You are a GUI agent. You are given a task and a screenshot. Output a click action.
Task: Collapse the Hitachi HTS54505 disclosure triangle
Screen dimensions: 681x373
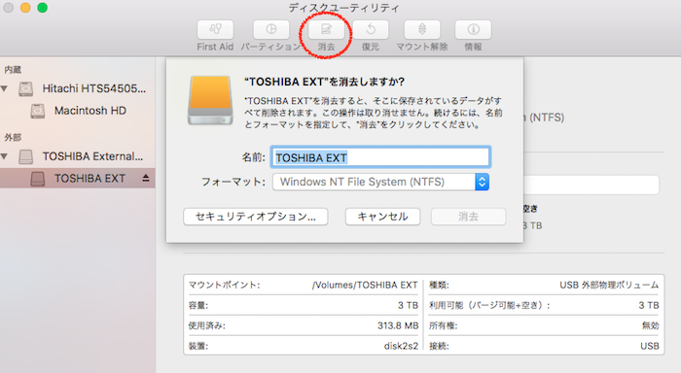click(x=4, y=88)
